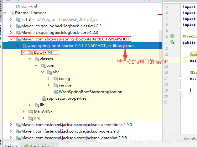This screenshot has width=197, height=147.
Task: Click the wrap-spring-boot-starter Maven library icon
Action: pos(18,39)
